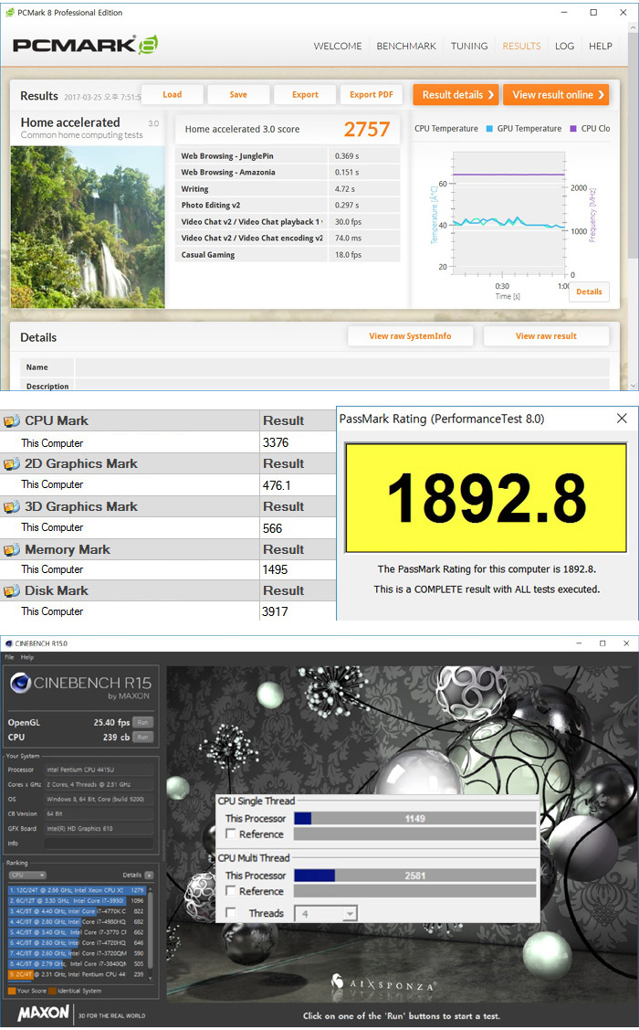Click the Save results button

pos(238,95)
